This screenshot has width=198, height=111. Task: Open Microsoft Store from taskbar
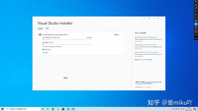[63, 109]
